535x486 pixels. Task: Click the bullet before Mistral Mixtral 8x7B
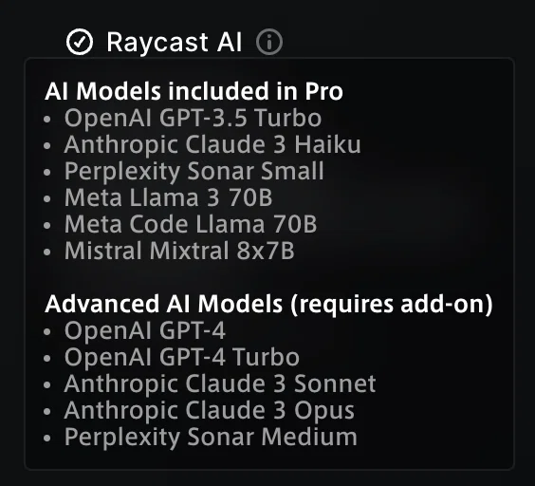click(47, 252)
